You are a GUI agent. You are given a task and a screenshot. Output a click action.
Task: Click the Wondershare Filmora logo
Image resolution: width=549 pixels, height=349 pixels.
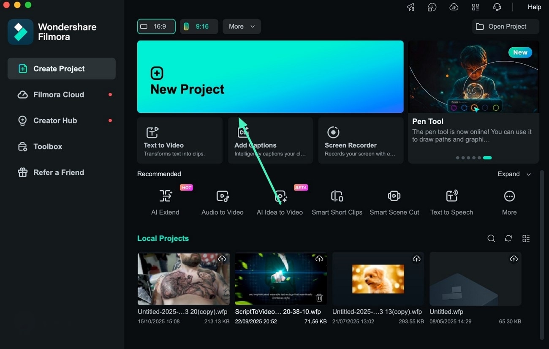click(x=20, y=32)
